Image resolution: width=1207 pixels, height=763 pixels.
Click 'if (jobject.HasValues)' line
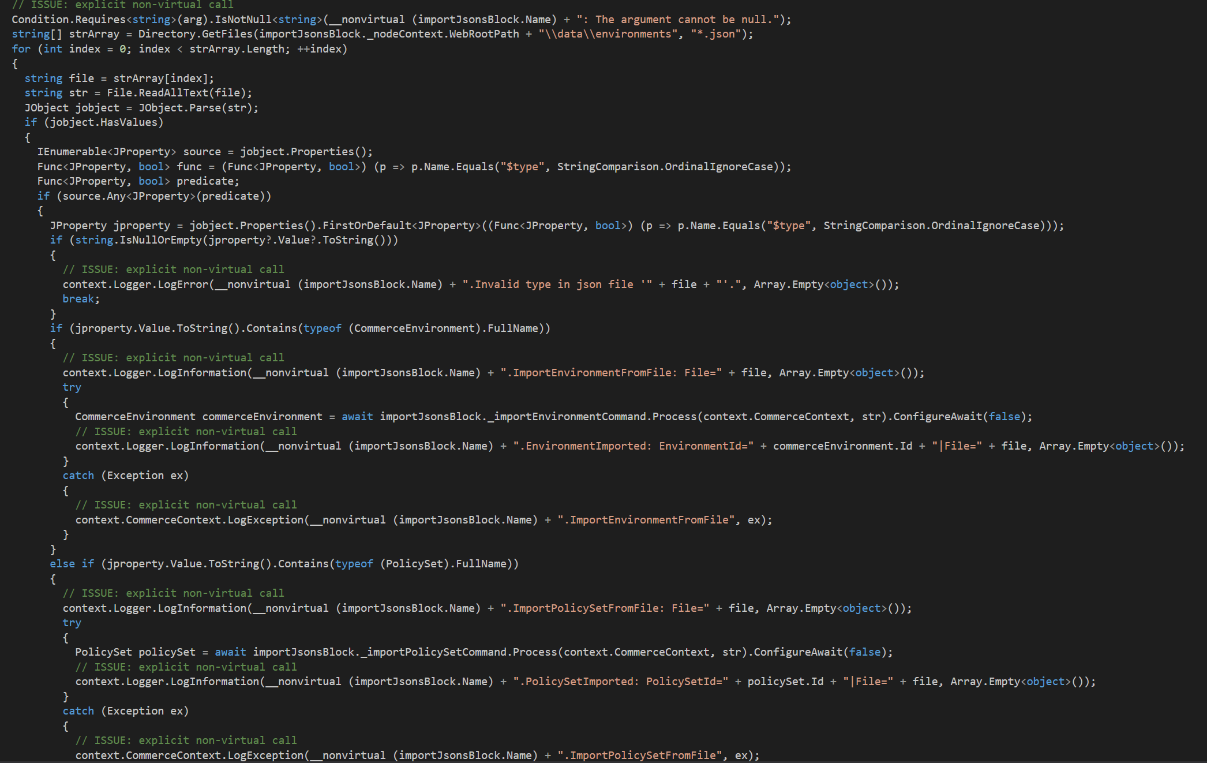coord(94,122)
